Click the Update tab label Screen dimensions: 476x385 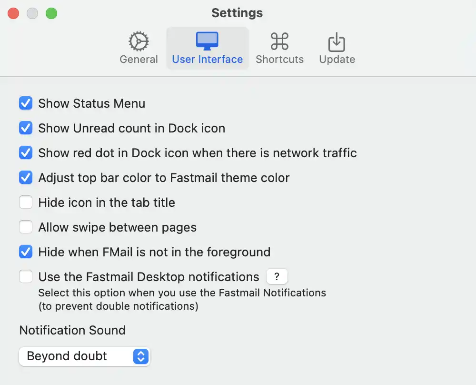point(337,59)
